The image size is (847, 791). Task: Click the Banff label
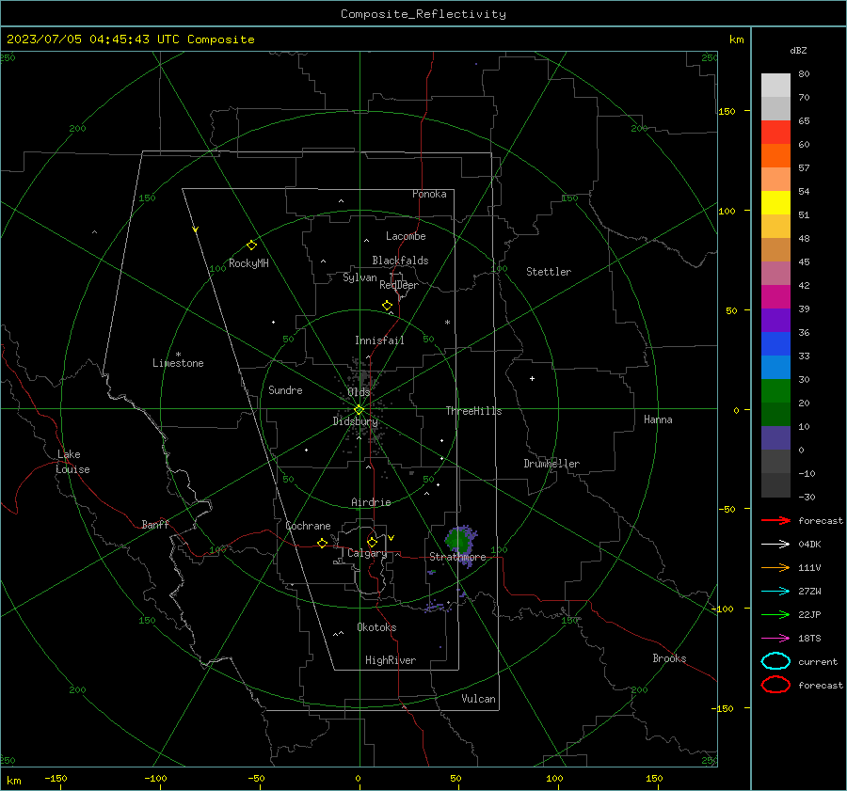[x=155, y=524]
